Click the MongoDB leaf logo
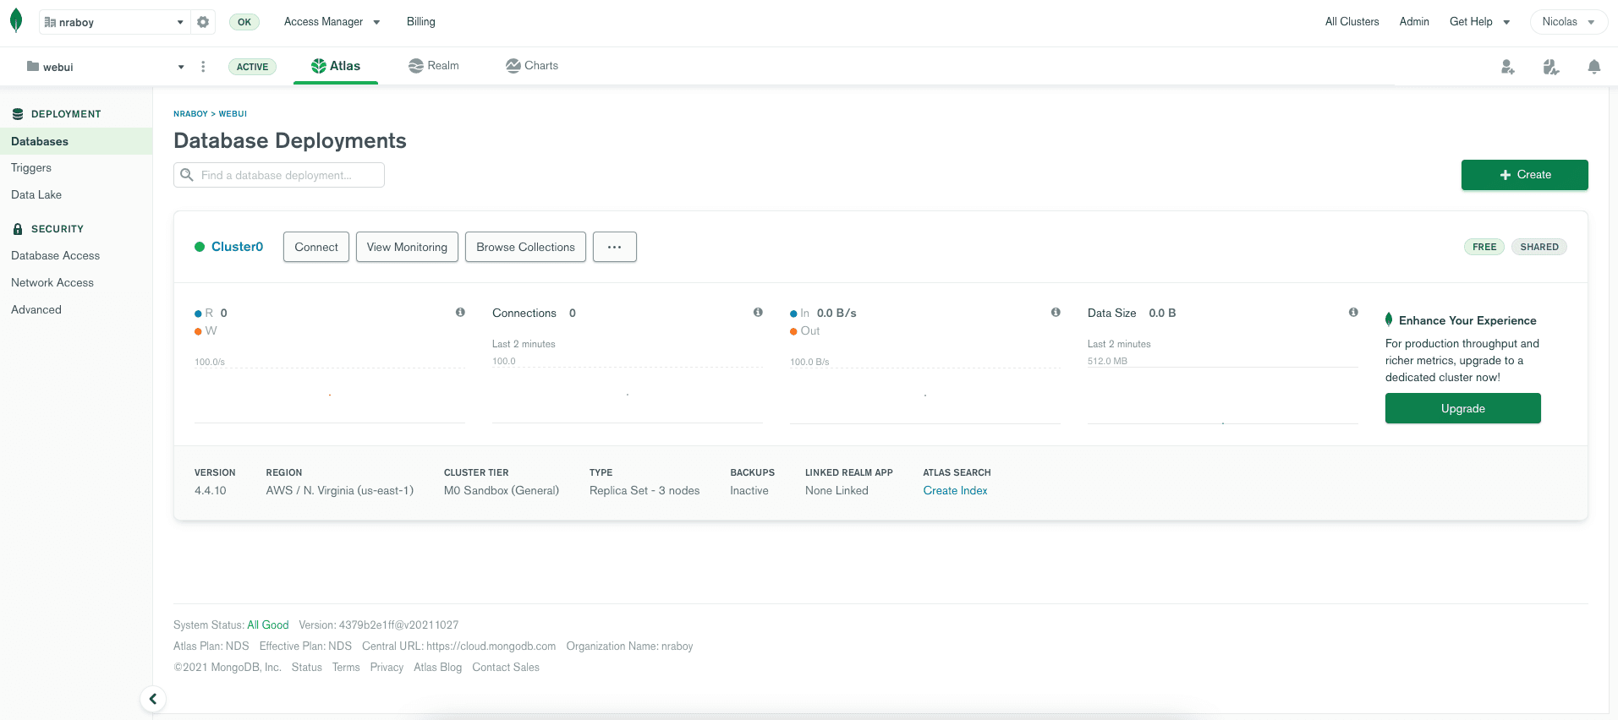This screenshot has width=1618, height=720. coord(16,21)
